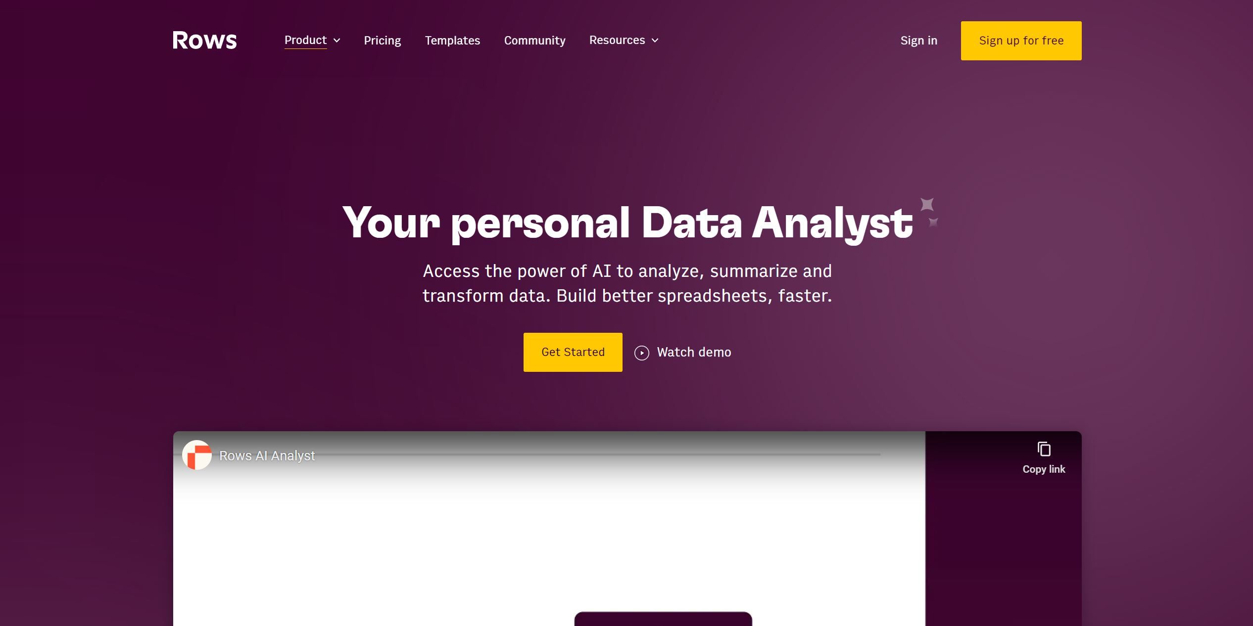Click the Sign in link
Viewport: 1253px width, 626px height.
coord(919,41)
